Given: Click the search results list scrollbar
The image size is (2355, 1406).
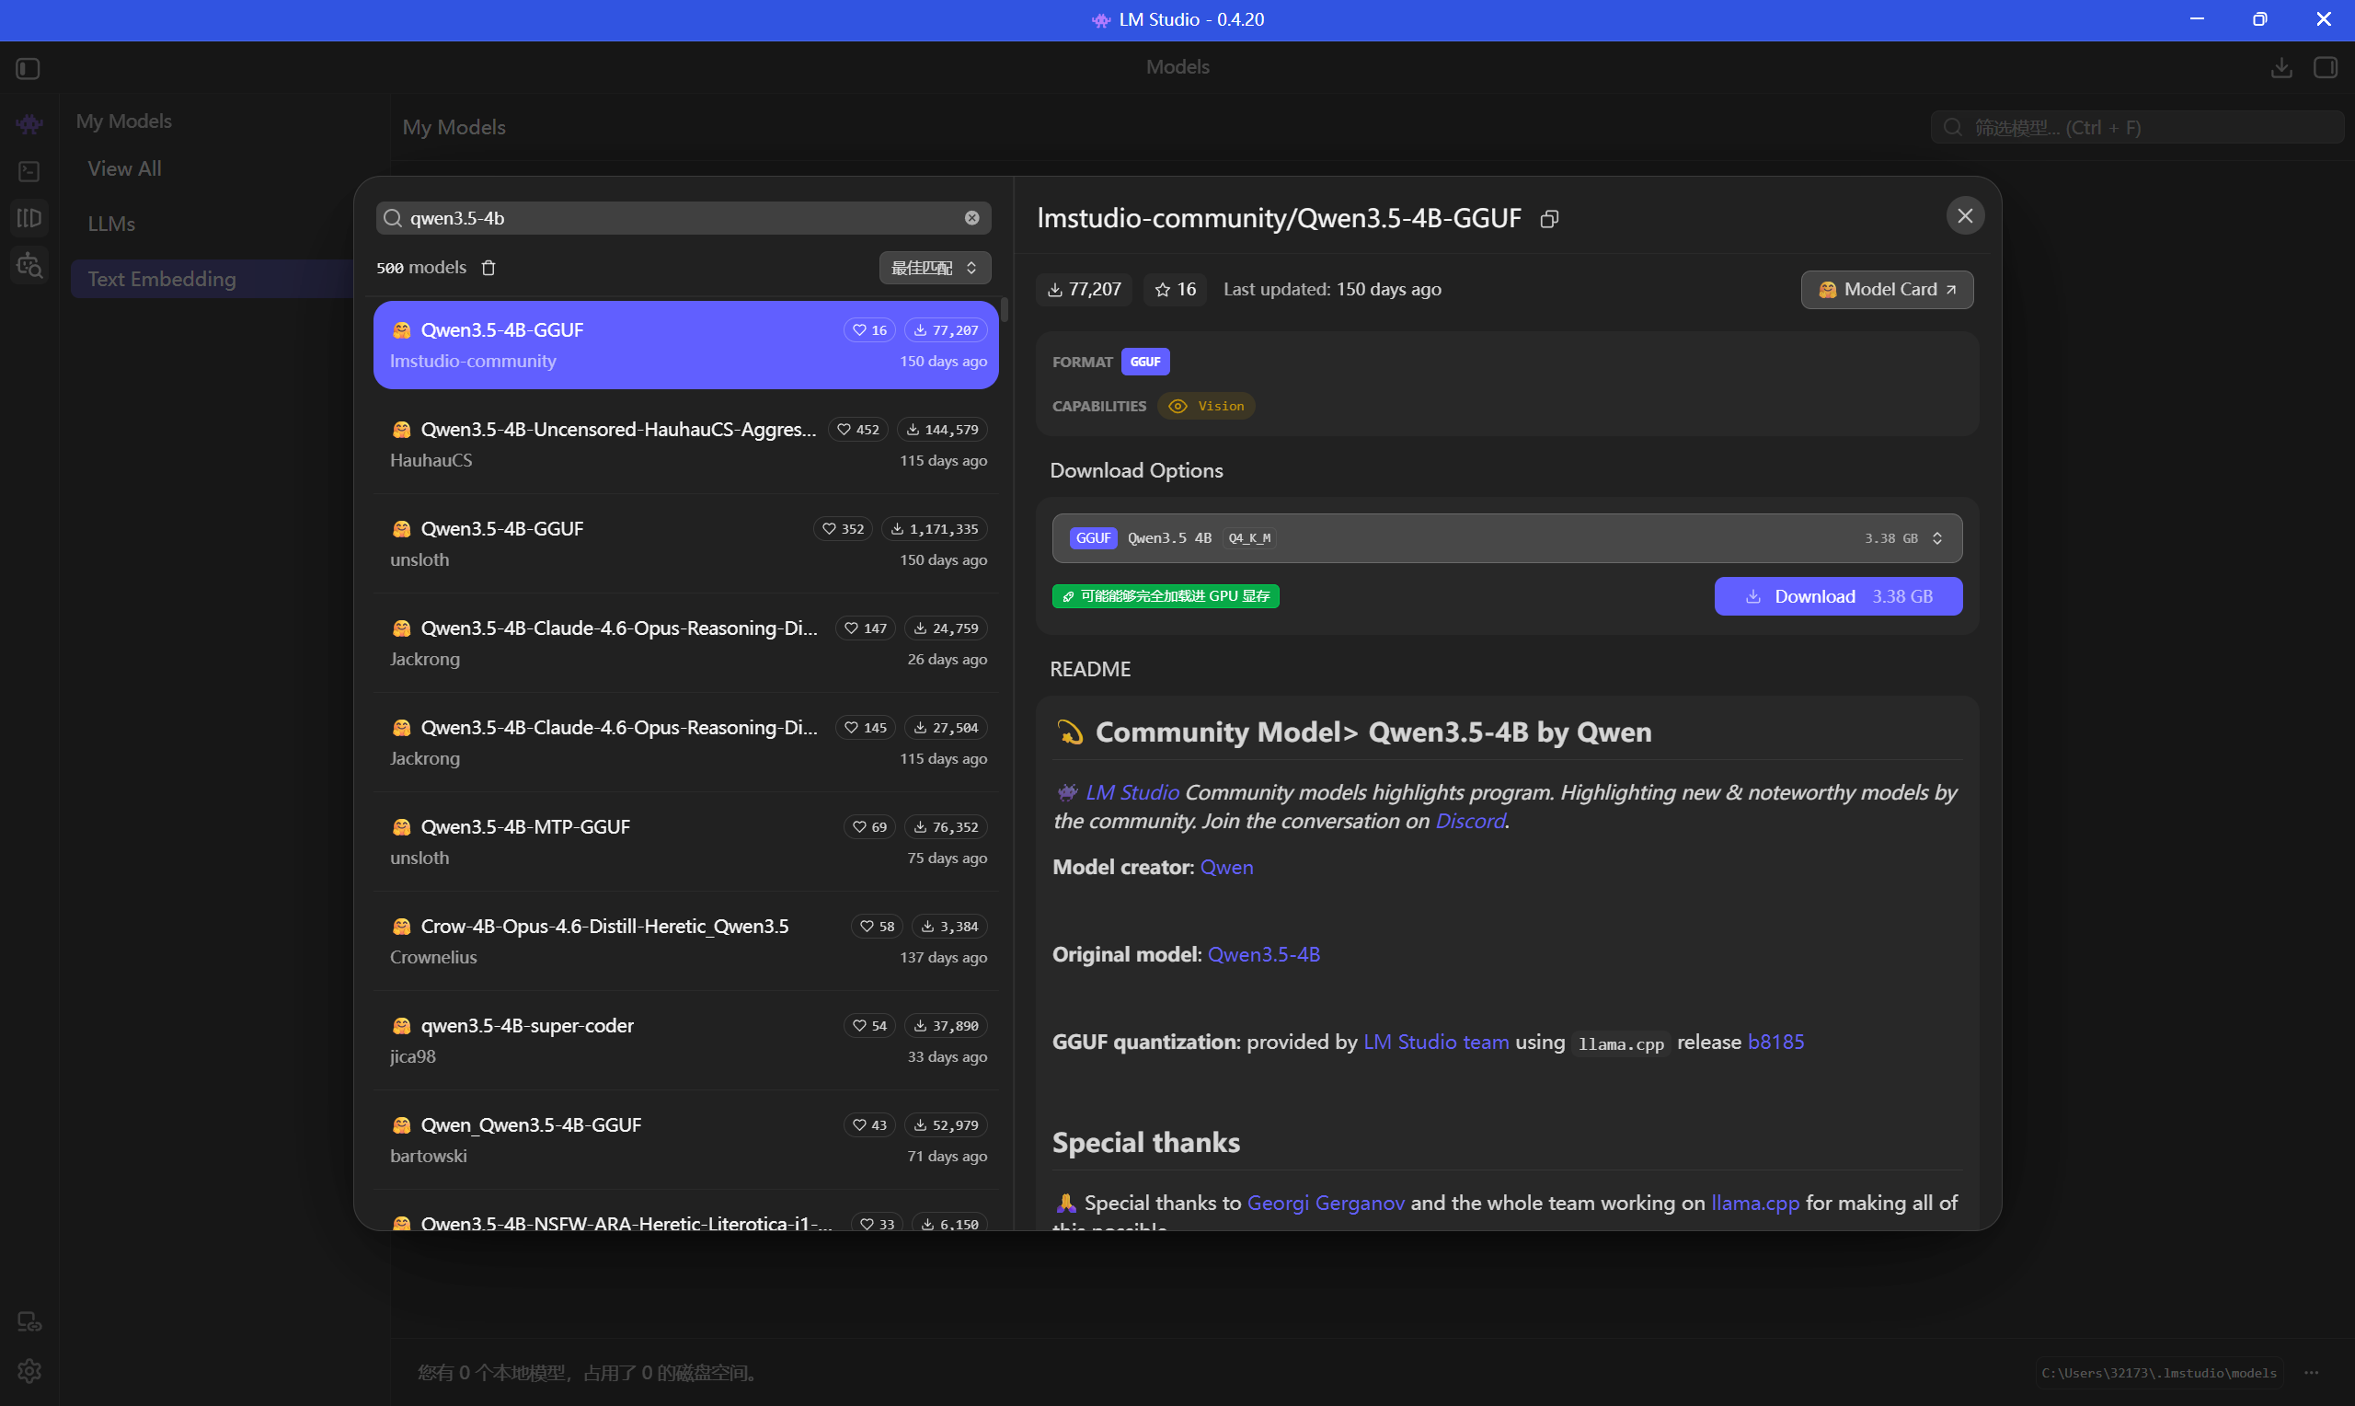Looking at the screenshot, I should (1004, 310).
